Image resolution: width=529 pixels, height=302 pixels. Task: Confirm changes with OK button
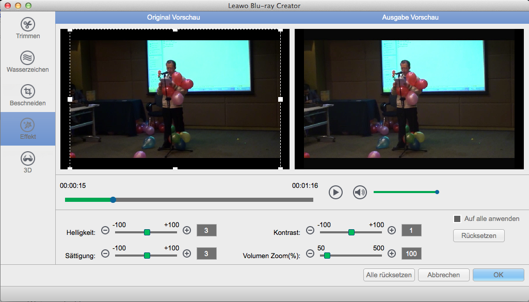click(x=498, y=275)
